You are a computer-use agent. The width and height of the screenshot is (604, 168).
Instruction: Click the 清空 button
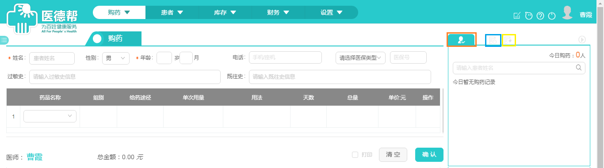pyautogui.click(x=393, y=155)
